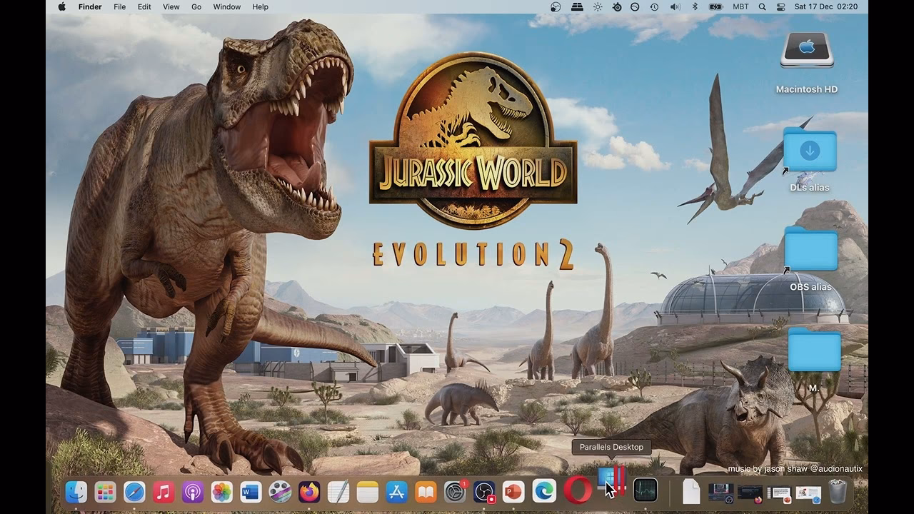The height and width of the screenshot is (514, 914).
Task: Open the MBT input source menu
Action: pyautogui.click(x=741, y=6)
